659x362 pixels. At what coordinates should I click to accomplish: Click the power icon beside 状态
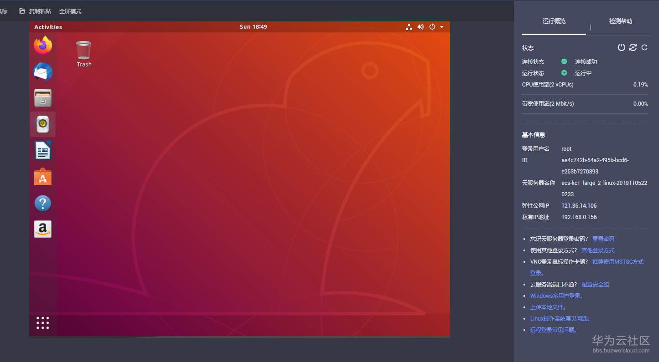(621, 47)
